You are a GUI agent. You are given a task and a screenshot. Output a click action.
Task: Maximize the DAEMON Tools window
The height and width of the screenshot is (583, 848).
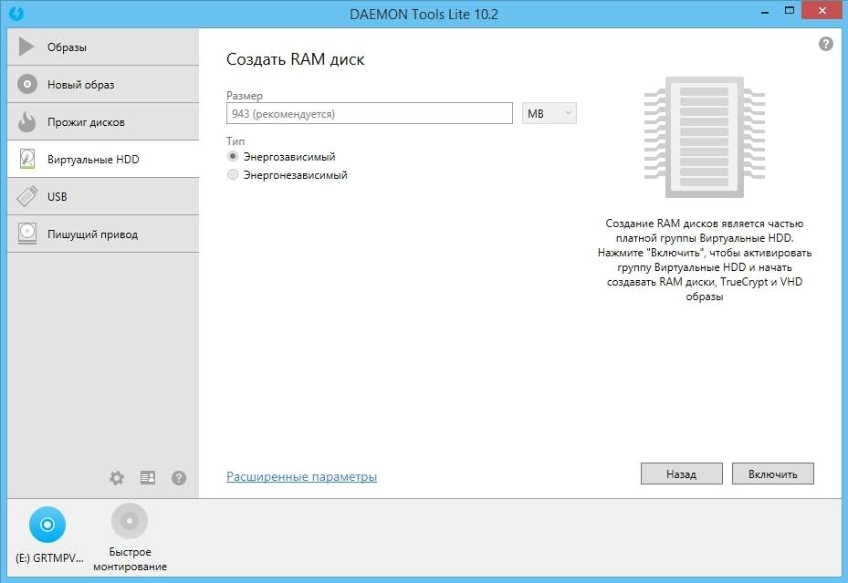click(790, 11)
